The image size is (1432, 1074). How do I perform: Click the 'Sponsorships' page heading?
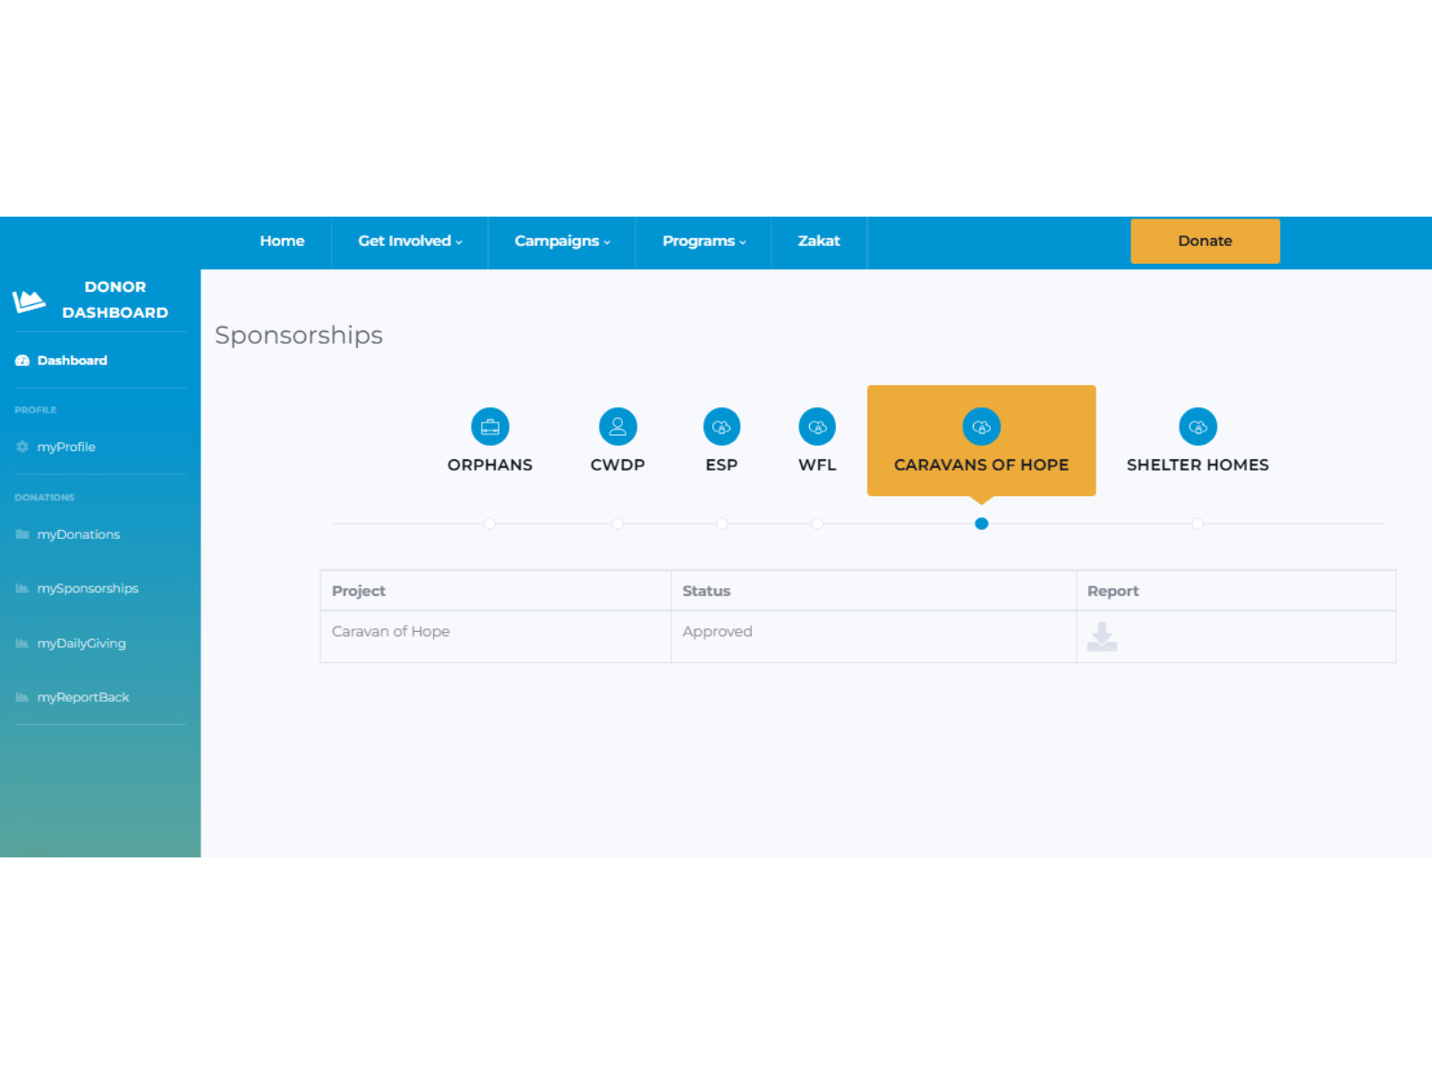point(299,335)
